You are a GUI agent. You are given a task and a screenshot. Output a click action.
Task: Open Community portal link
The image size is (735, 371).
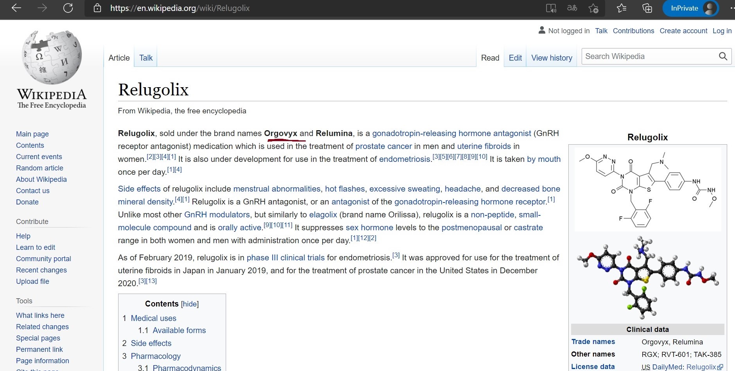click(x=43, y=259)
